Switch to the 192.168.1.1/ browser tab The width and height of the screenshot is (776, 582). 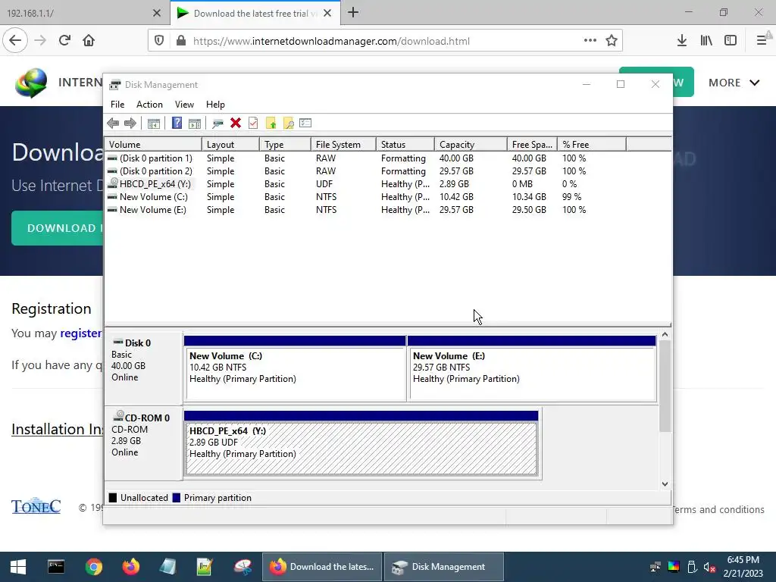pos(85,14)
